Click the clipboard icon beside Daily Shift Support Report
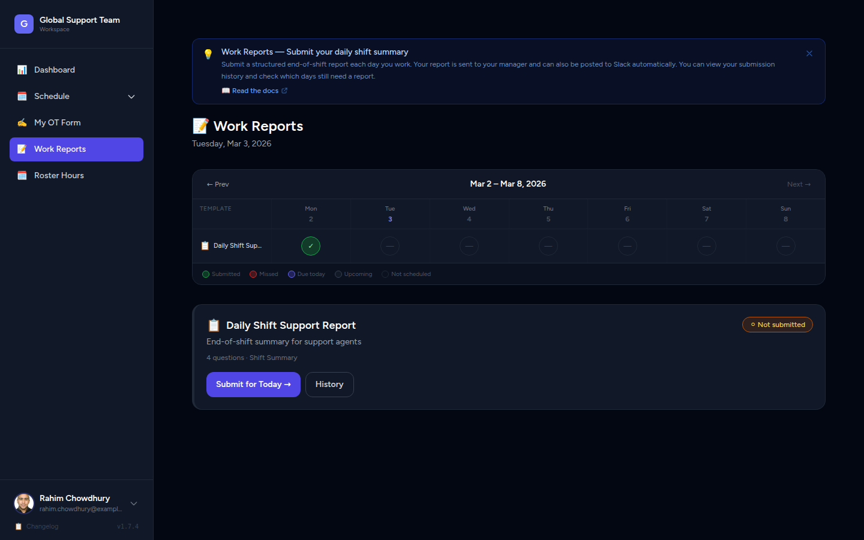 [214, 325]
